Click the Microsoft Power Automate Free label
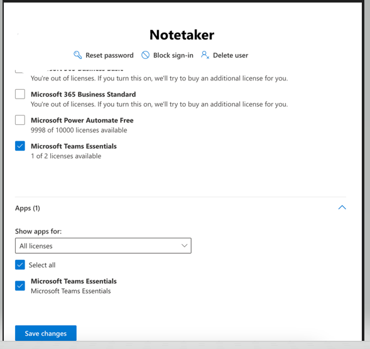The height and width of the screenshot is (349, 370). (82, 121)
